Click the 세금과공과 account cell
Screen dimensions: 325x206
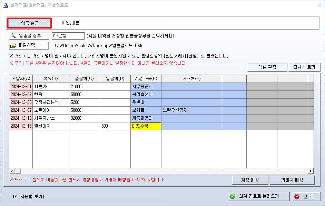146,118
